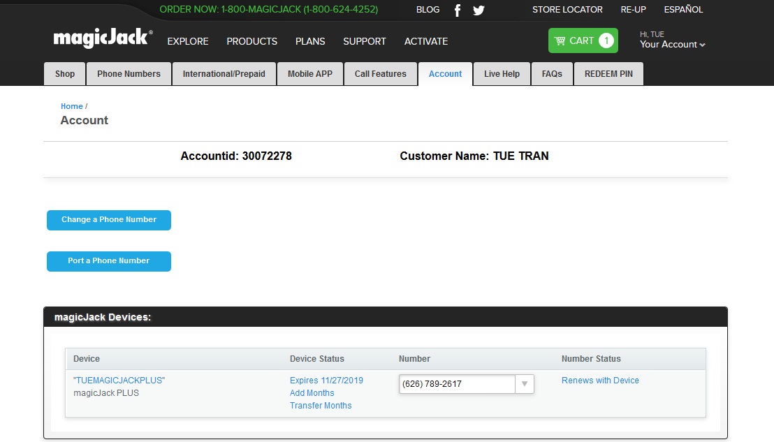Click the Add Months link
The image size is (774, 442).
pyautogui.click(x=312, y=393)
